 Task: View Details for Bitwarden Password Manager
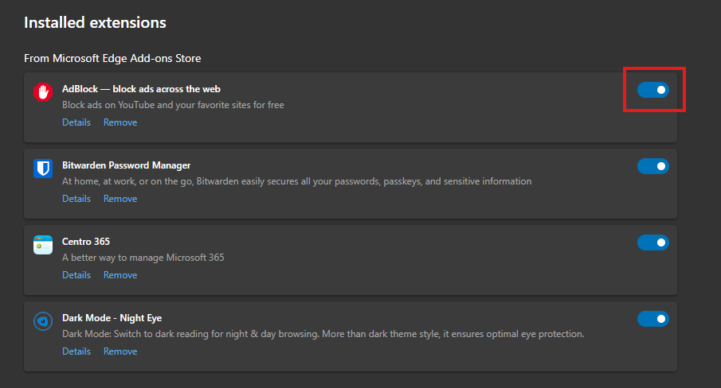coord(76,199)
